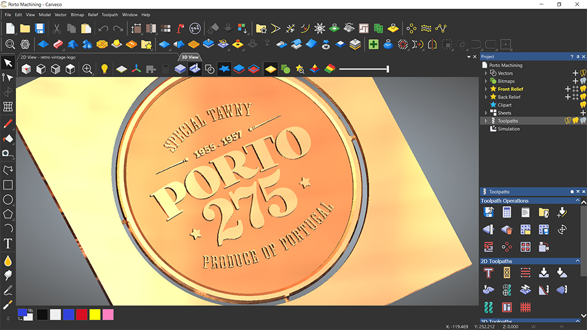This screenshot has width=587, height=330.
Task: Select Simulation in project tree
Action: [508, 129]
